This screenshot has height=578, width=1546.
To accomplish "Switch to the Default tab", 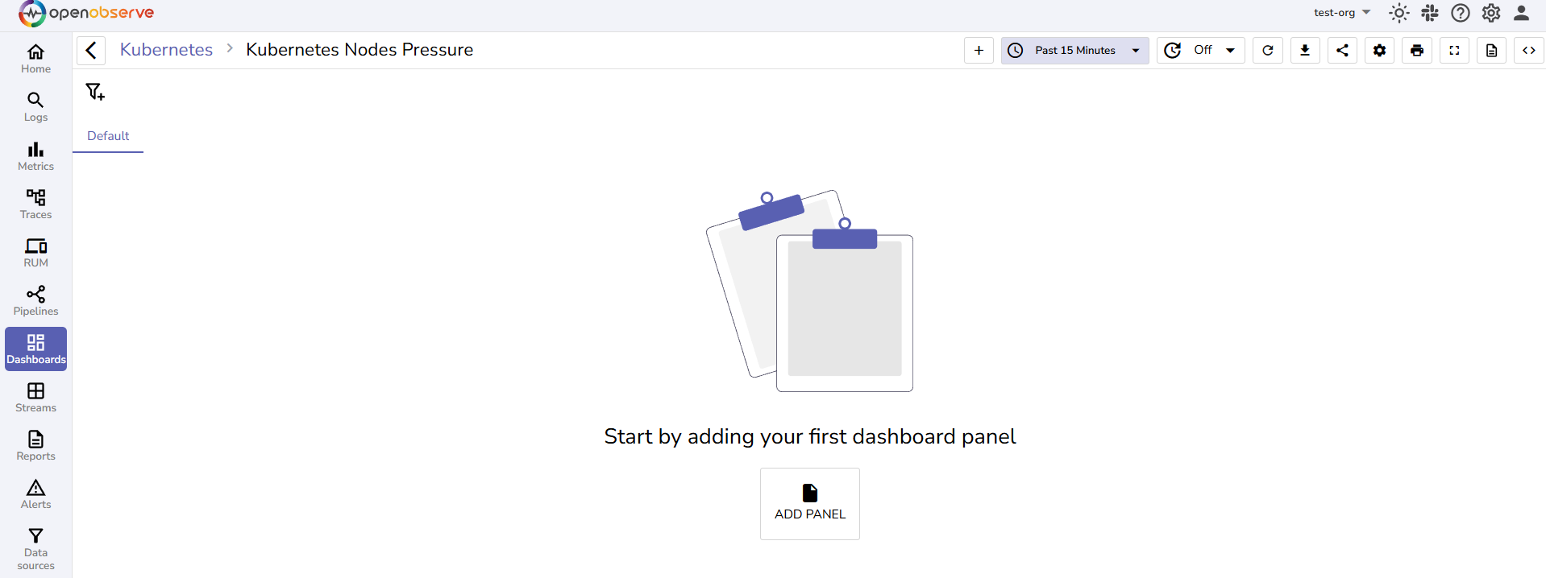I will [107, 136].
